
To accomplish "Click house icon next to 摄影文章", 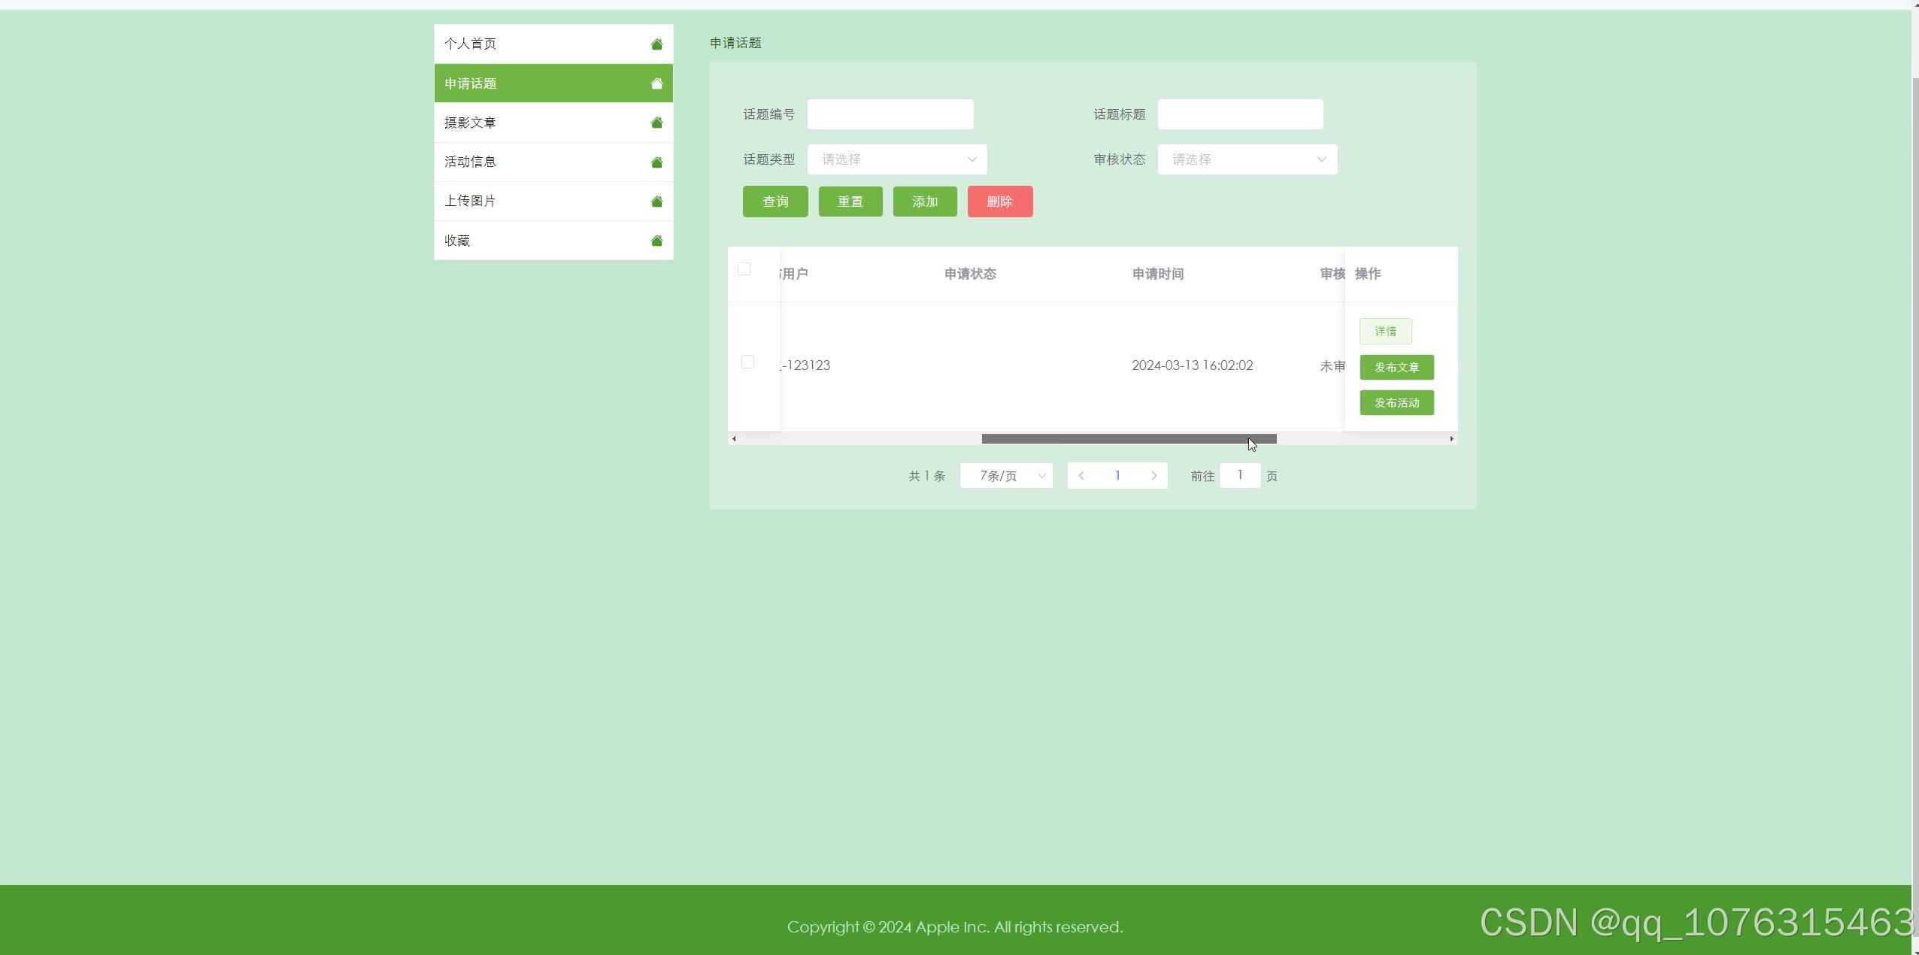I will click(x=656, y=123).
